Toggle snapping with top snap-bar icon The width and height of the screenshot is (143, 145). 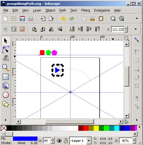137,40
